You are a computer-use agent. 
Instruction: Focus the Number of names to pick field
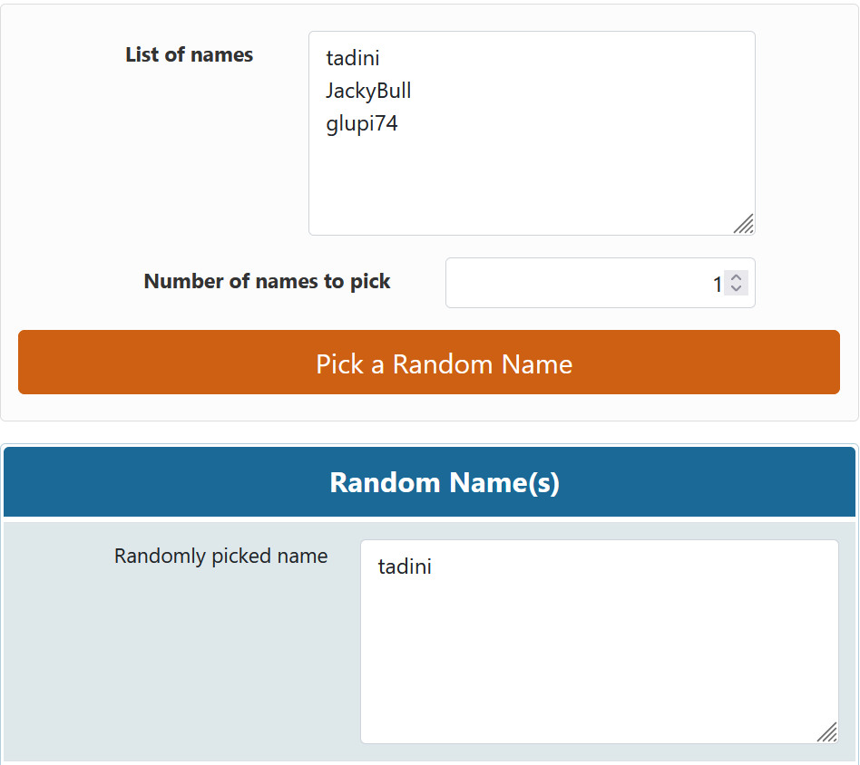click(581, 284)
